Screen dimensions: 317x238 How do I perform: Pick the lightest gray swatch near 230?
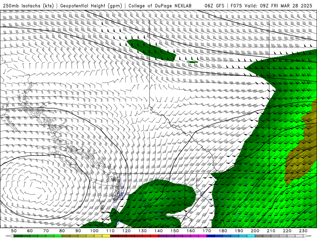coord(299,236)
